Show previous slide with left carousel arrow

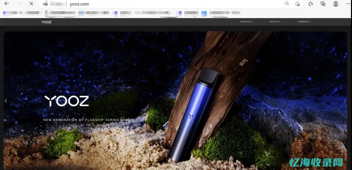click(x=6, y=101)
